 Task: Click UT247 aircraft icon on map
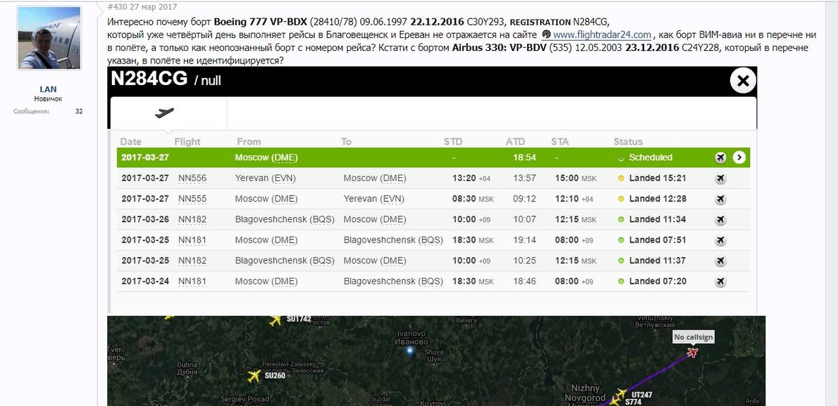[x=621, y=394]
